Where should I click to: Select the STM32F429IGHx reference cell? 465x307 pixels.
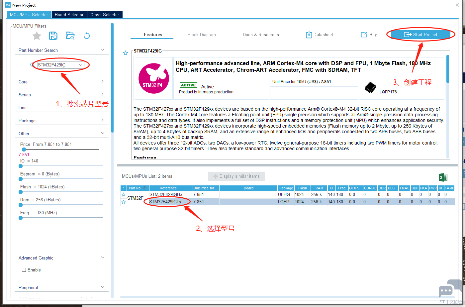168,194
